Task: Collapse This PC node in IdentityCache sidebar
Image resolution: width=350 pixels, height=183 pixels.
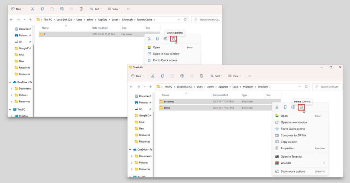Action: point(10,110)
